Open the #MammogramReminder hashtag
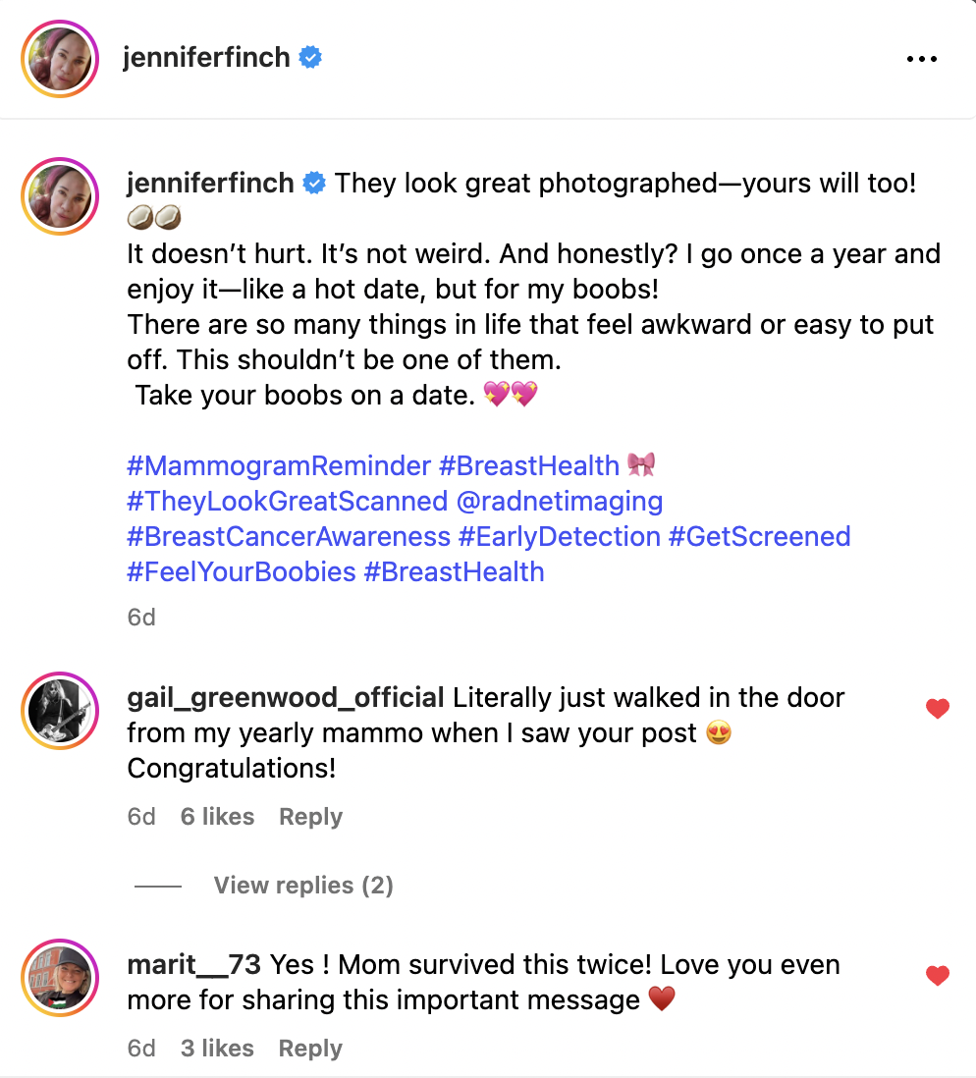Image resolution: width=976 pixels, height=1078 pixels. click(x=279, y=465)
